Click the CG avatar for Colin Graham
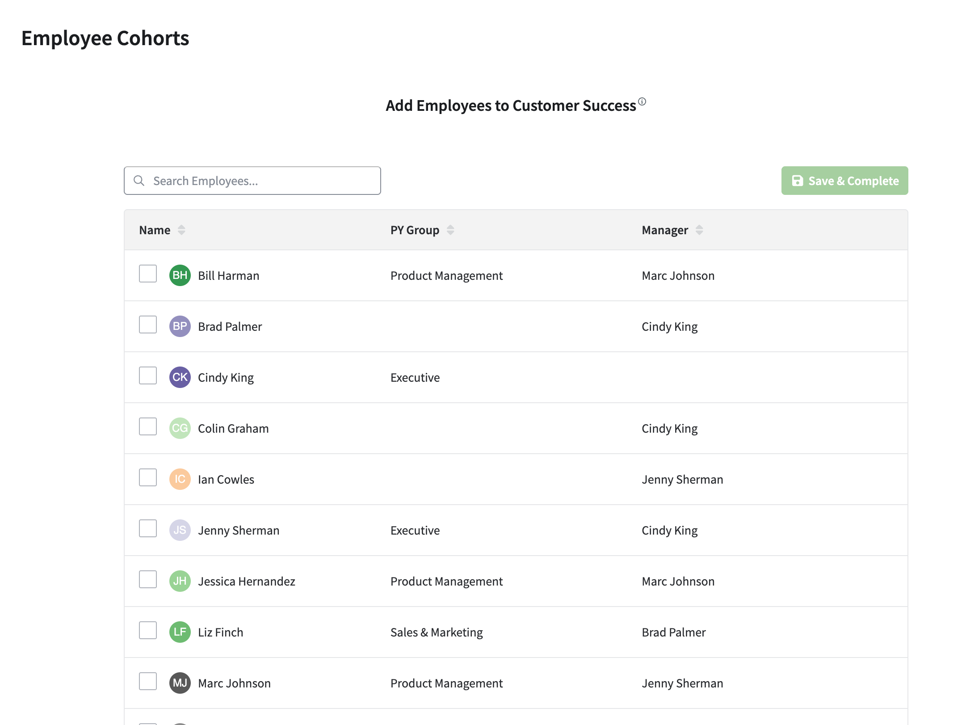The image size is (966, 725). click(180, 428)
